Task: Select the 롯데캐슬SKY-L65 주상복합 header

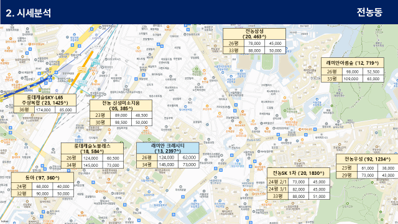Action: point(45,100)
